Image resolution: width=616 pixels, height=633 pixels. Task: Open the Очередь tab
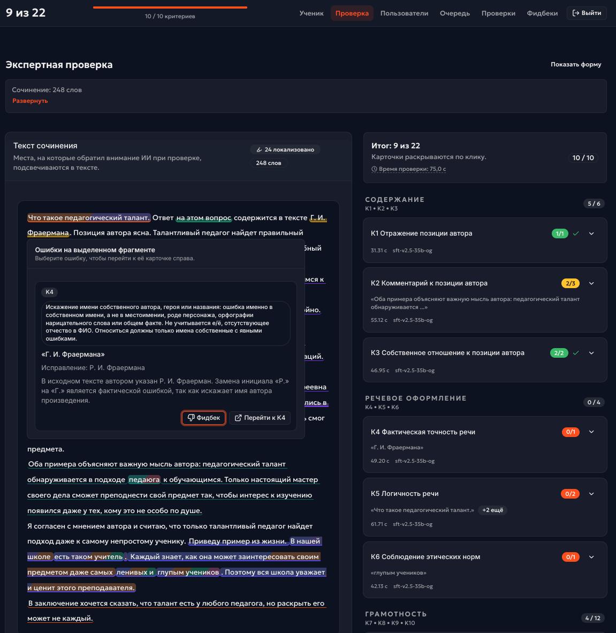tap(454, 13)
